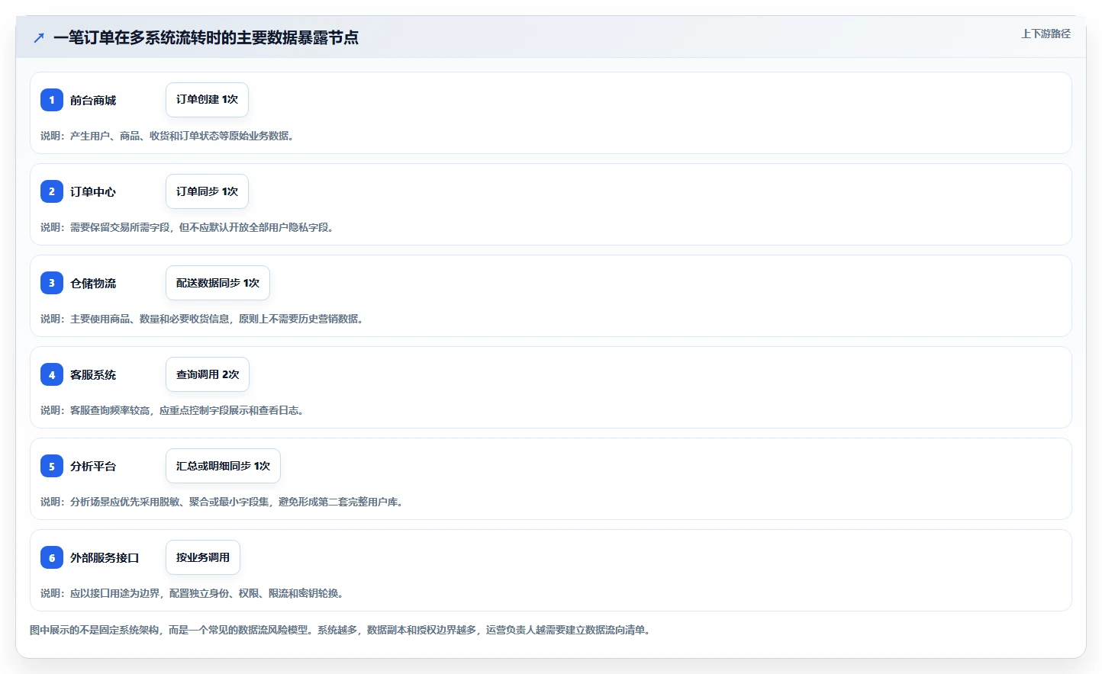
Task: Click the 汇总或明细同步 1次 pill
Action: click(223, 466)
